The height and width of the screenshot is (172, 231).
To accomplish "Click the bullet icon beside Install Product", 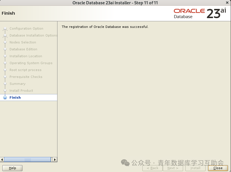I will click(5, 91).
